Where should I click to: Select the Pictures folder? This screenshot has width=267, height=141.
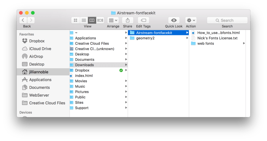[x=98, y=92]
